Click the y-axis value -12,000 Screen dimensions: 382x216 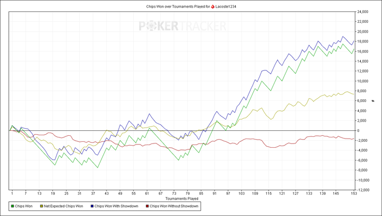point(363,190)
